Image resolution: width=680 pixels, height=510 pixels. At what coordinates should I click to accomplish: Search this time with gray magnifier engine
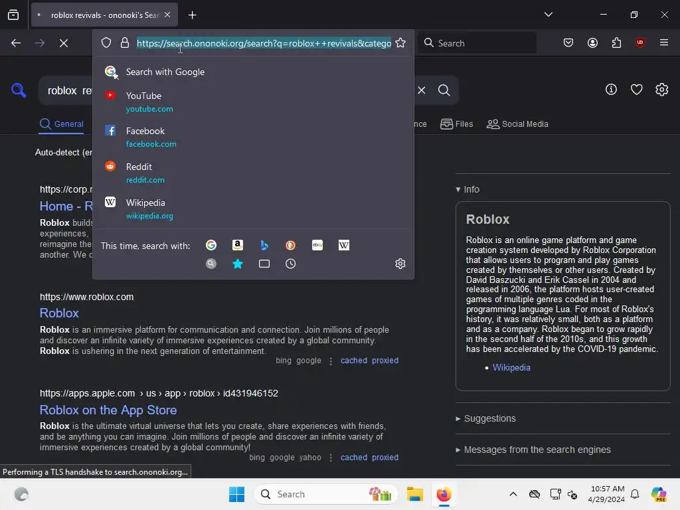point(211,264)
